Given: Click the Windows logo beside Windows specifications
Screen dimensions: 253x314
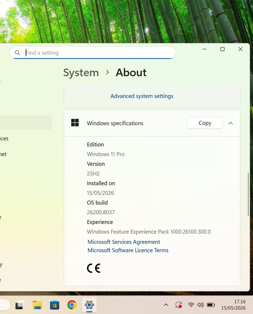Looking at the screenshot, I should (75, 122).
